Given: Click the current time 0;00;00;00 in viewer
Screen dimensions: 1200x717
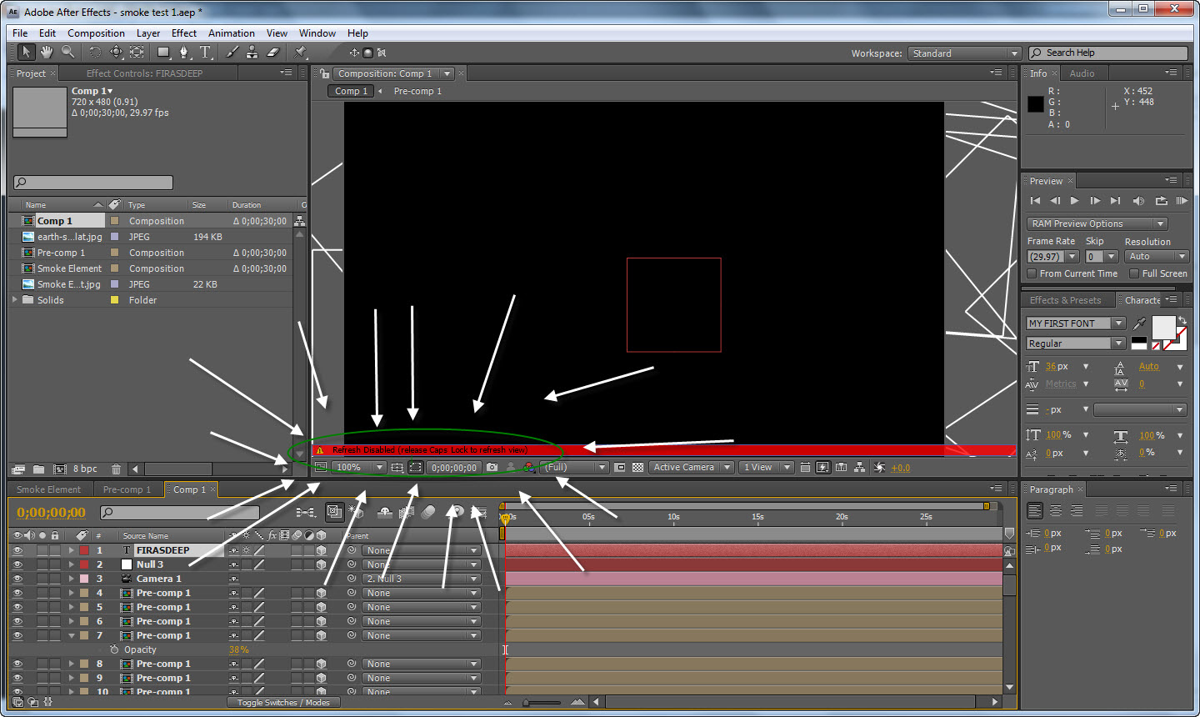Looking at the screenshot, I should coord(454,468).
